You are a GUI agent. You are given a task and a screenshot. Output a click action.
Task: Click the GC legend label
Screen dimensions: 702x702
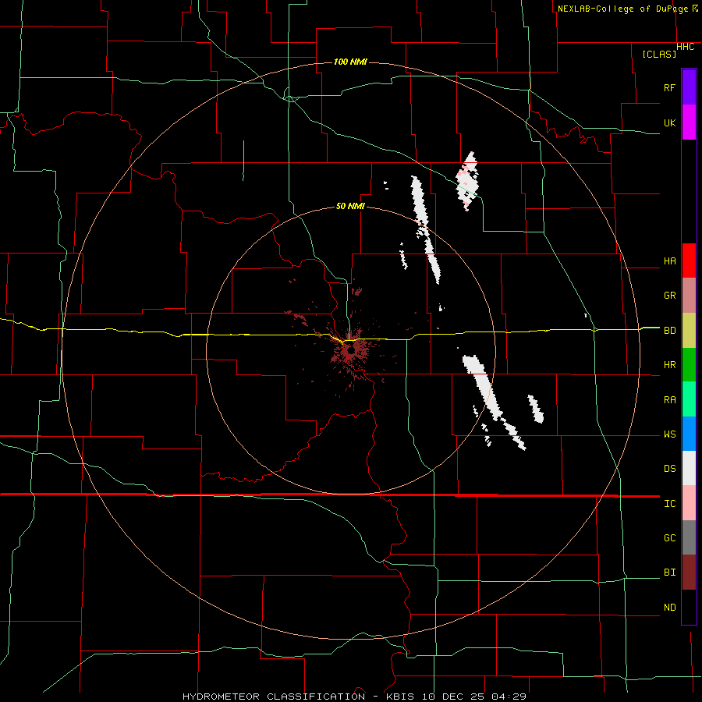coord(669,538)
